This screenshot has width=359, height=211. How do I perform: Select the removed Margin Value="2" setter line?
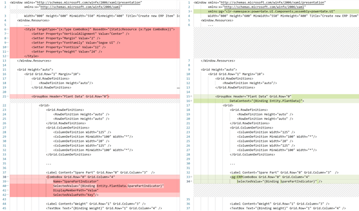coord(95,38)
